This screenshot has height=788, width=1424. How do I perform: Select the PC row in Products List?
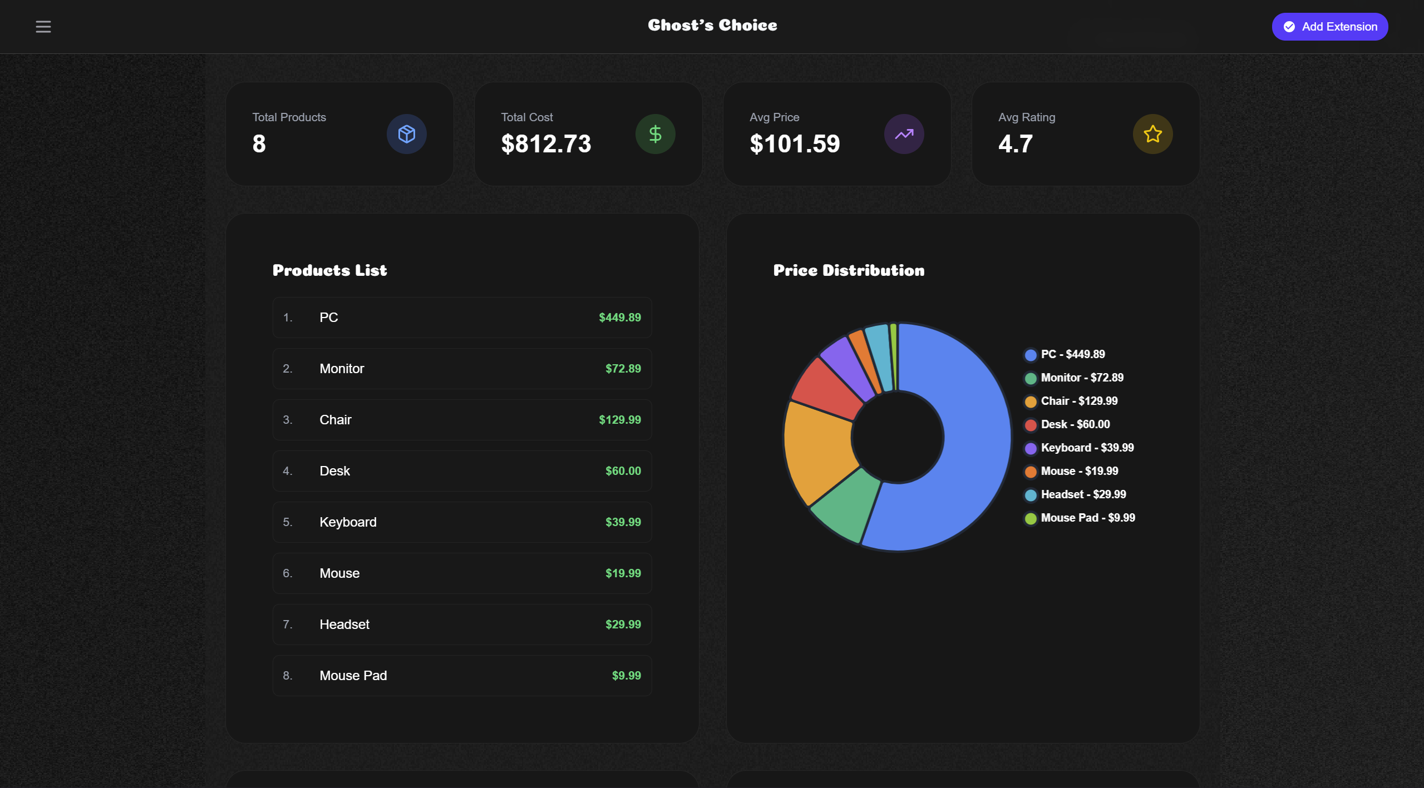tap(462, 318)
